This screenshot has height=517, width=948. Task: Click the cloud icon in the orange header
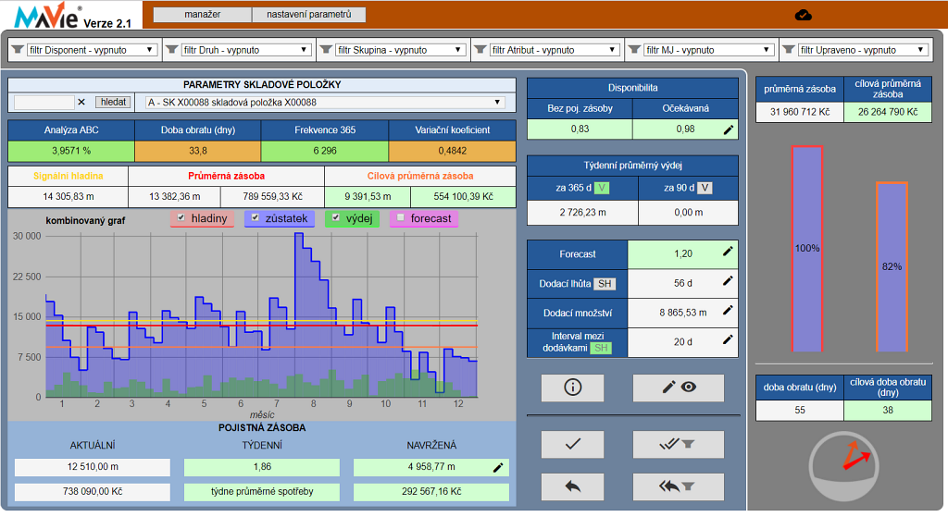pyautogui.click(x=803, y=15)
